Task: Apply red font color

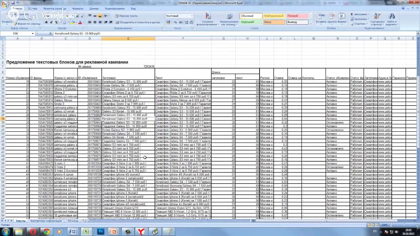Action: [80, 22]
